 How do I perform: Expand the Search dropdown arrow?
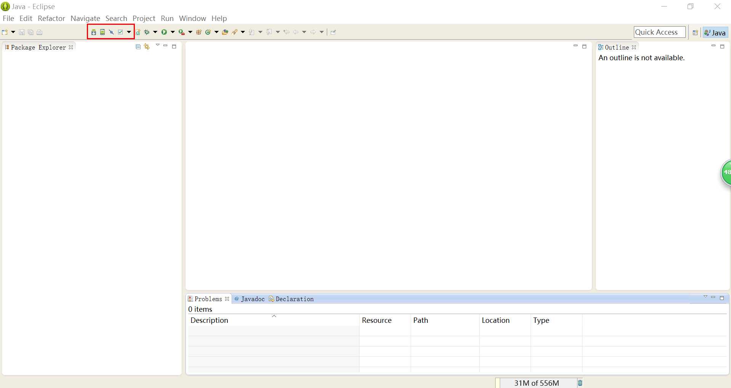[x=243, y=32]
